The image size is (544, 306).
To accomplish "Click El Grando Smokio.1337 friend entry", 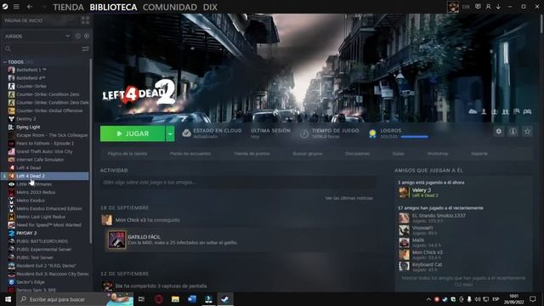I will point(439,215).
